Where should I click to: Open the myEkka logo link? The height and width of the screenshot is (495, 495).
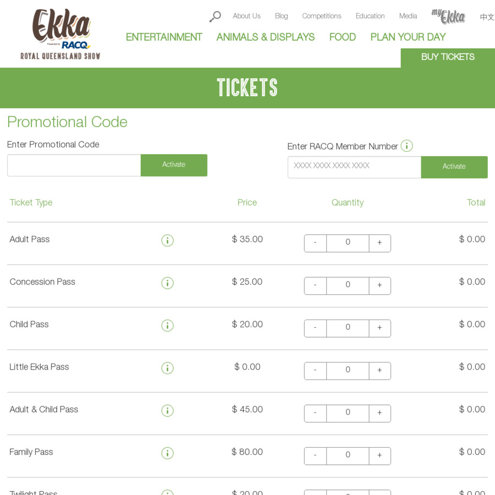point(448,16)
